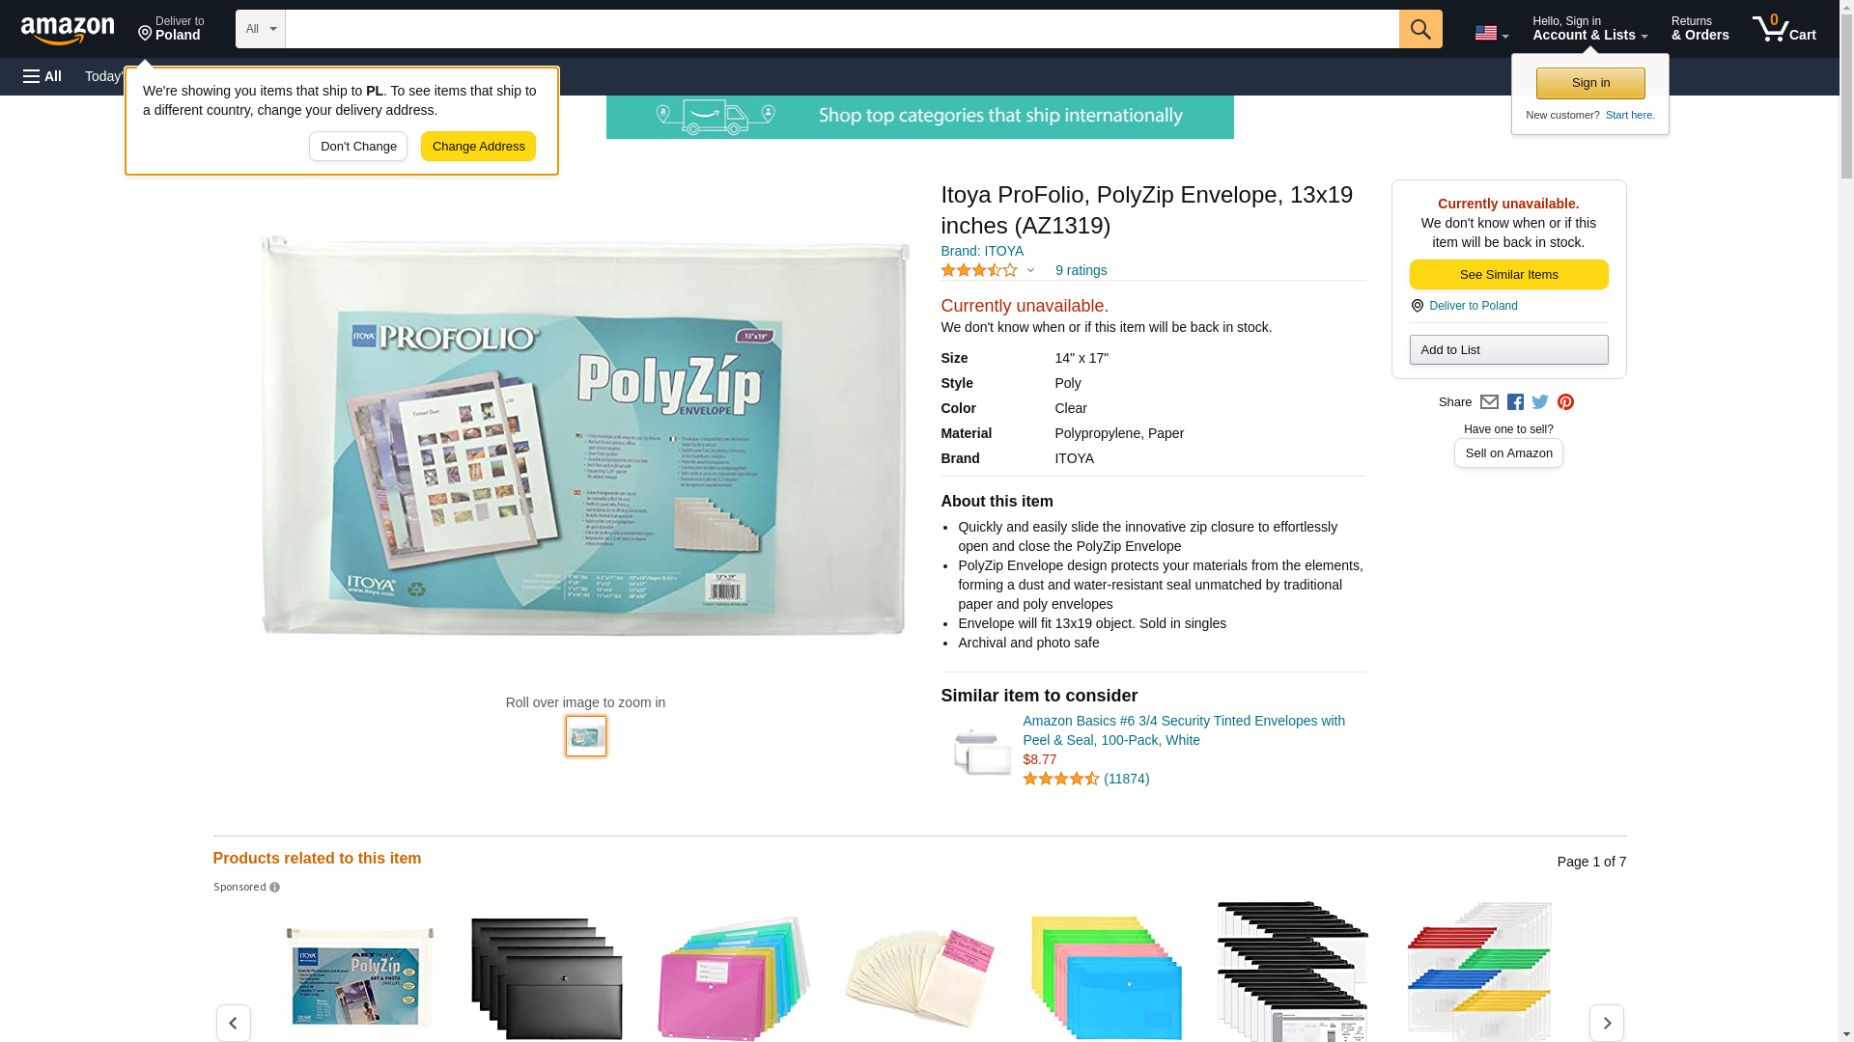Viewport: 1854px width, 1042px height.
Task: Advance related products carousel with next arrow
Action: click(1606, 1023)
